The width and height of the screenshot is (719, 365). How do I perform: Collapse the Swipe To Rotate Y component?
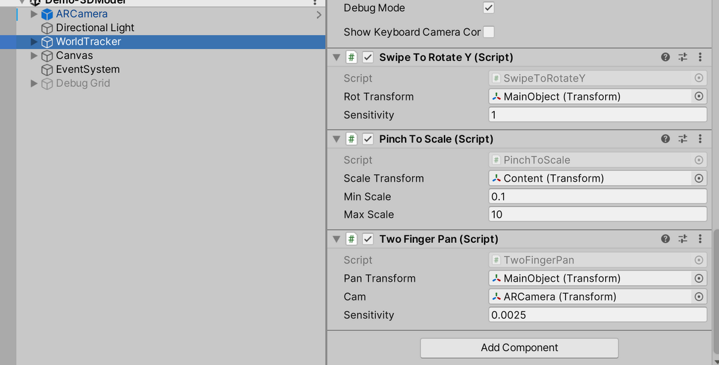(x=336, y=57)
